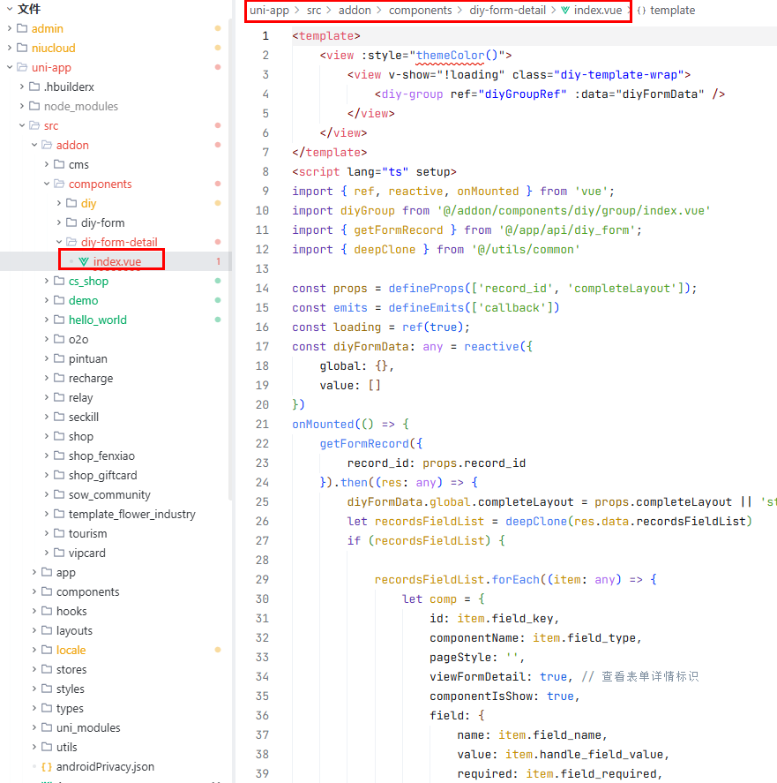This screenshot has height=783, width=777.
Task: Open the diy-form folder in tree
Action: pyautogui.click(x=102, y=222)
